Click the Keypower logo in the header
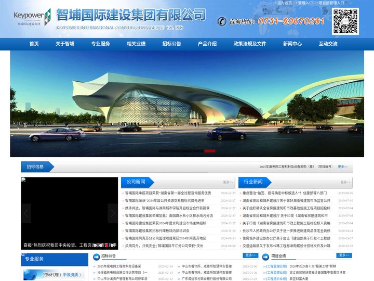The width and height of the screenshot is (374, 281). pos(32,17)
